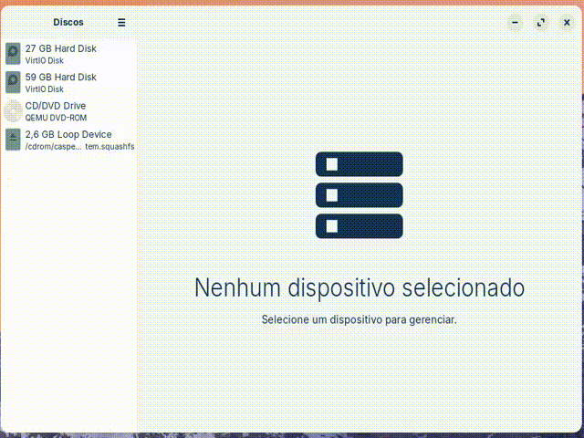Click VirtIO Disk text under 27 GB disk
The width and height of the screenshot is (584, 438).
tap(44, 61)
